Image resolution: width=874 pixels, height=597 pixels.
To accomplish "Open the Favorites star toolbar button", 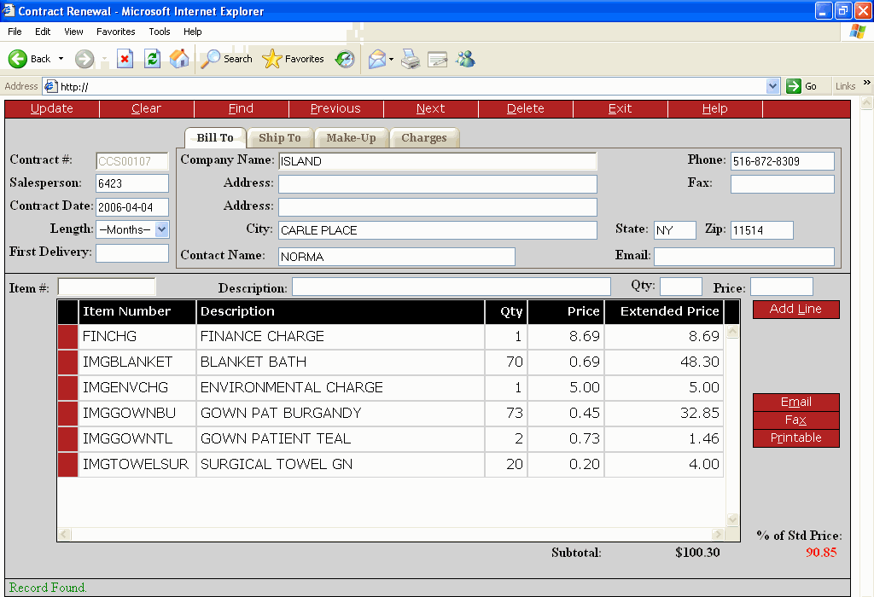I will point(293,59).
